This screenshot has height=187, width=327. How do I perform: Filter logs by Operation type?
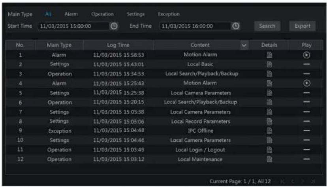[102, 14]
